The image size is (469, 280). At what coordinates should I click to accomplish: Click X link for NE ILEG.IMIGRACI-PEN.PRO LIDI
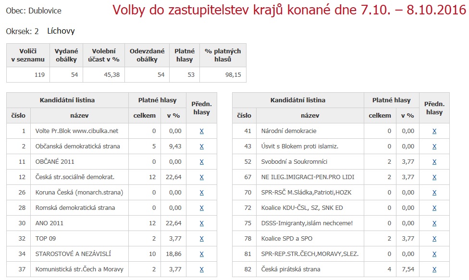click(x=434, y=177)
